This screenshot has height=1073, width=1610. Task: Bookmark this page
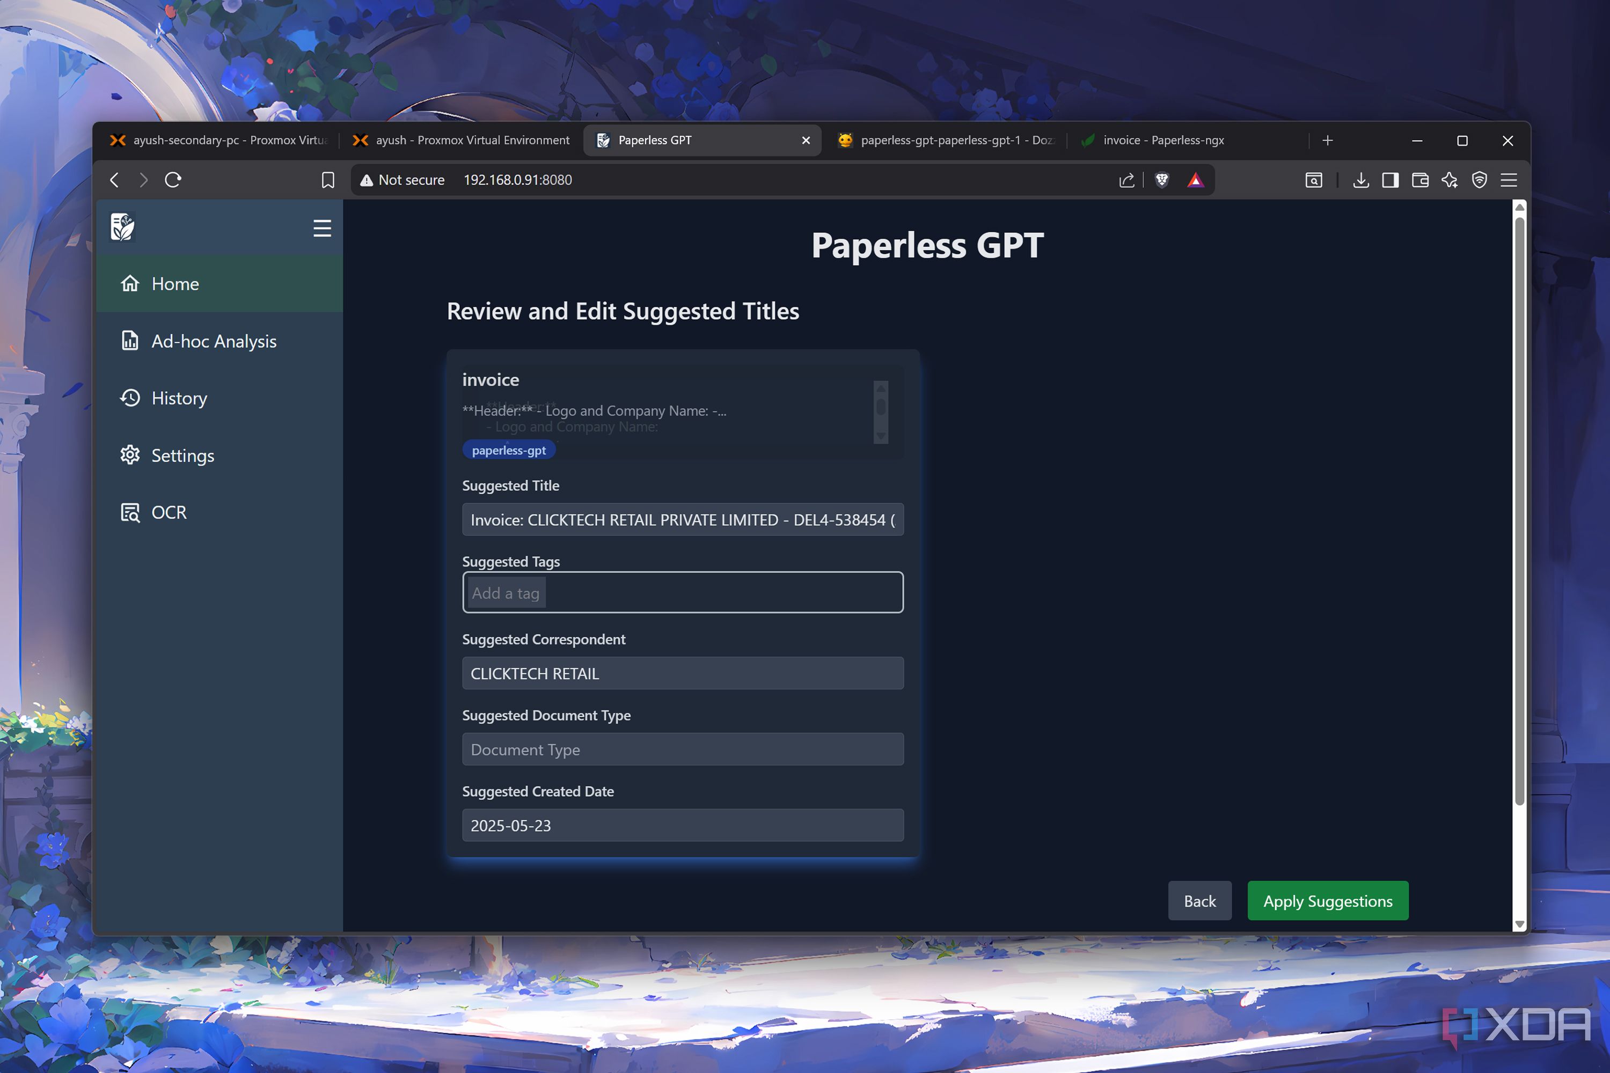click(328, 180)
